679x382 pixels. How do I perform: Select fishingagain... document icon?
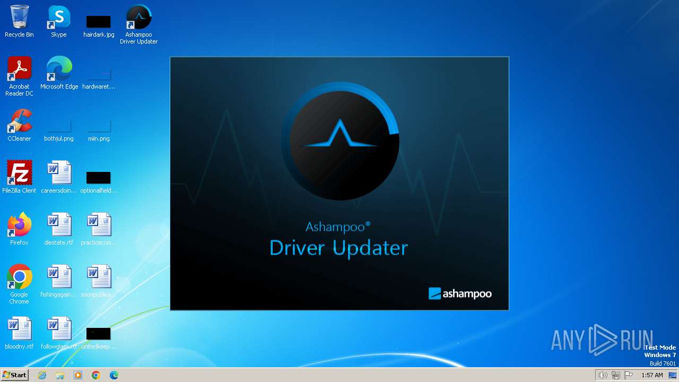click(59, 281)
